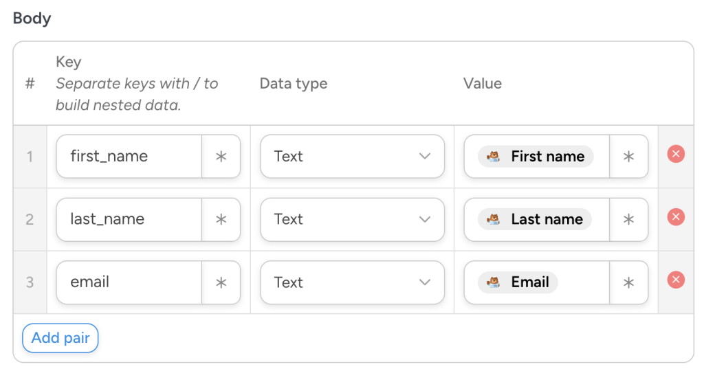Remove the last_name row using red X
704x371 pixels.
(676, 217)
